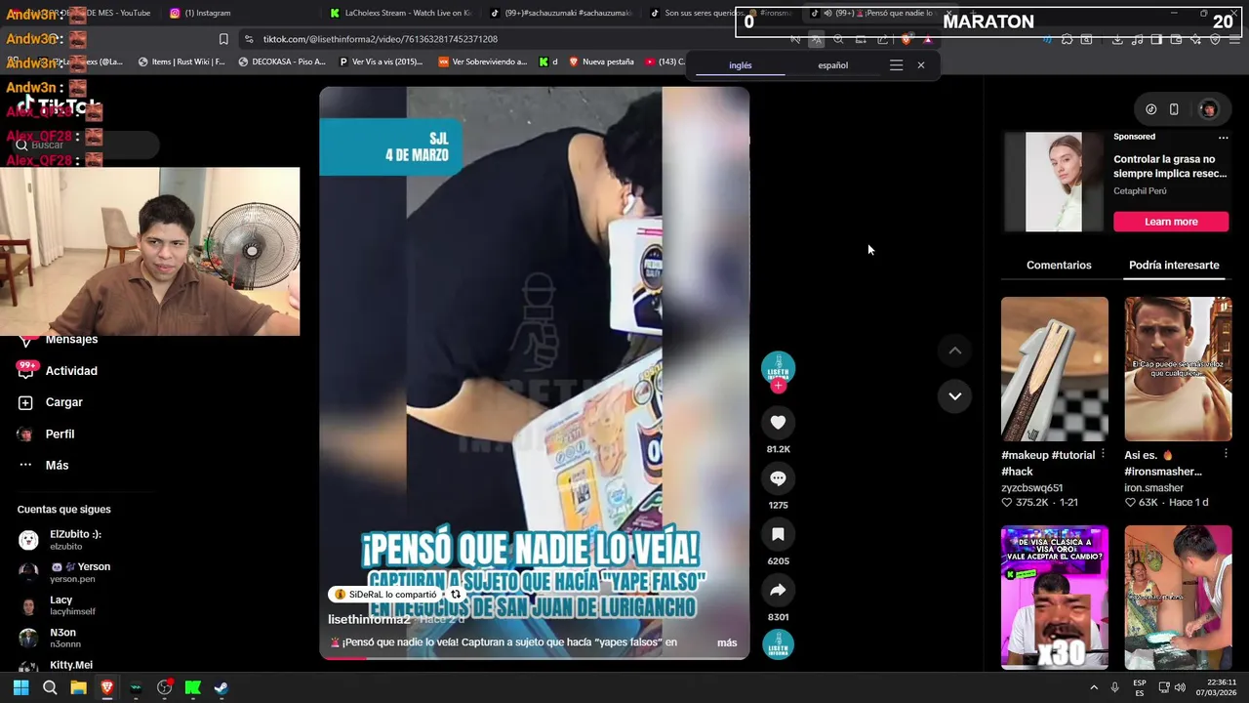1249x703 pixels.
Task: Switch to LaCholexs Stream browser tab
Action: pyautogui.click(x=400, y=13)
